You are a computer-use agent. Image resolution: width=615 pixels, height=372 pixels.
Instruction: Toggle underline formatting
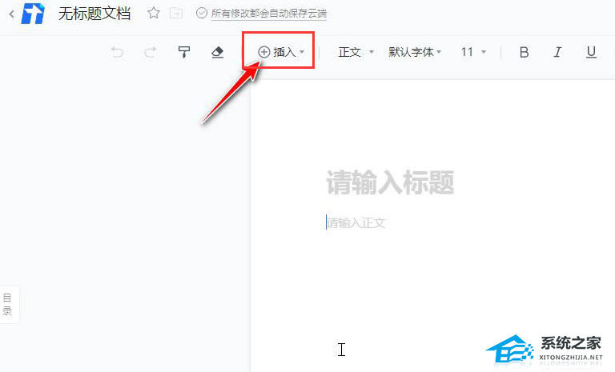591,52
